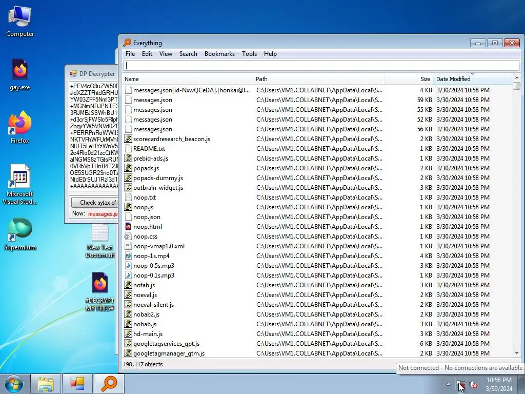Select the Supermium desktop shortcut
525x394 pixels.
(20, 234)
